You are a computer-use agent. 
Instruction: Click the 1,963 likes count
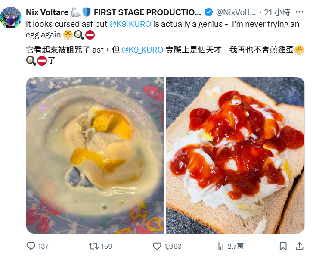pyautogui.click(x=173, y=246)
